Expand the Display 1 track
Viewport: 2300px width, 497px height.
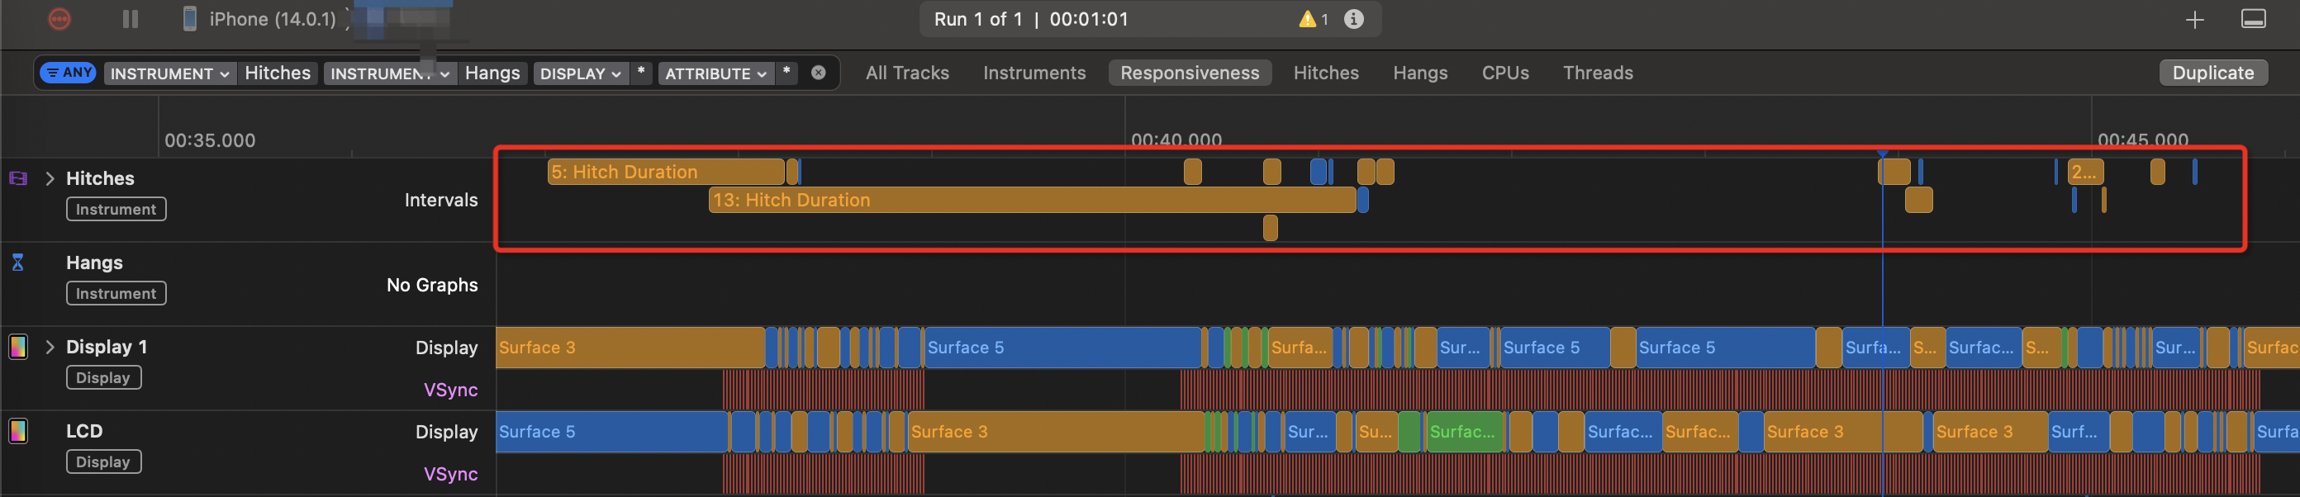coord(50,347)
